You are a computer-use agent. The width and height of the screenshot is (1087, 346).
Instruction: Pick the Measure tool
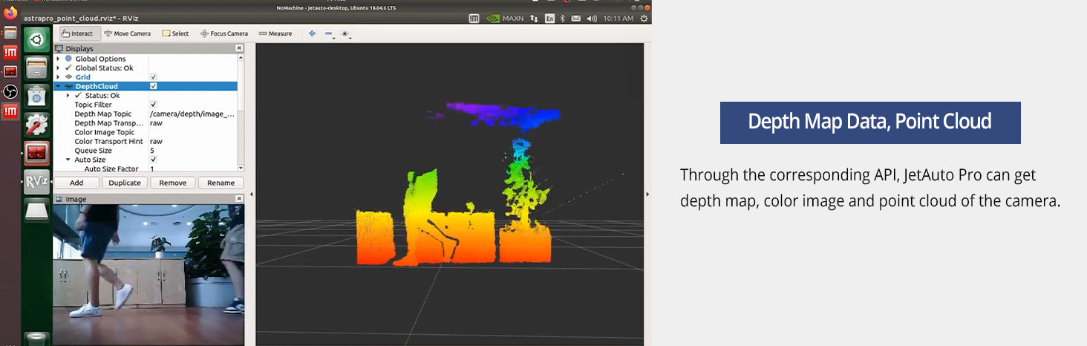pos(275,33)
